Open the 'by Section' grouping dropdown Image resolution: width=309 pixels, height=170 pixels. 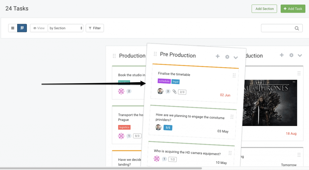click(66, 28)
